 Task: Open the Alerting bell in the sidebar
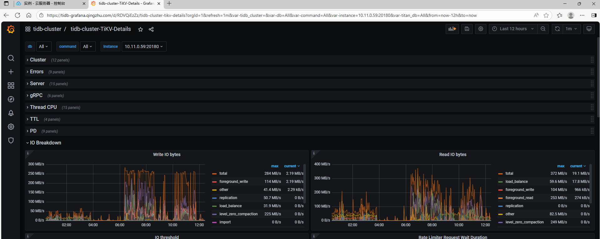click(11, 113)
